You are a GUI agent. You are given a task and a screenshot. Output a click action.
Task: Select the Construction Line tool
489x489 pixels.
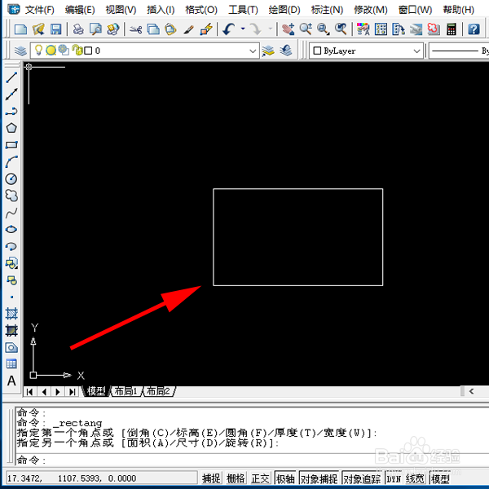11,95
